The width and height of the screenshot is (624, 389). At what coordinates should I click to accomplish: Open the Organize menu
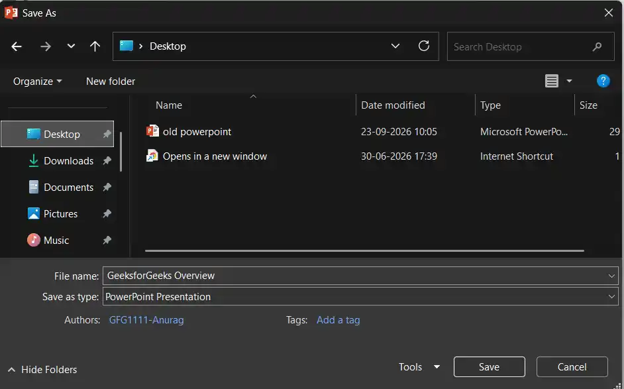(x=37, y=82)
